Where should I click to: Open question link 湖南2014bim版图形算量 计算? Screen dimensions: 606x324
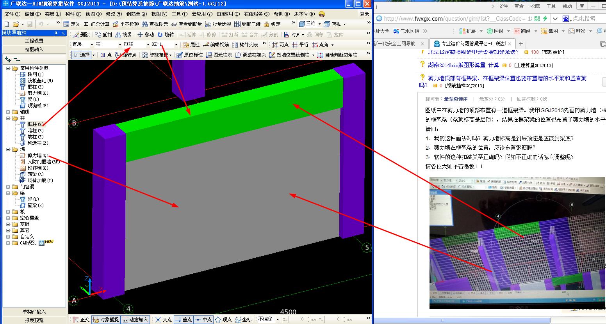point(463,65)
